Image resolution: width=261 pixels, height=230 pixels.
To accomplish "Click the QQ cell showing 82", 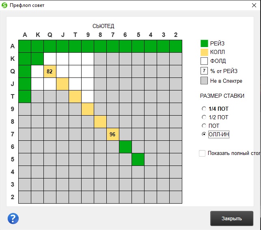I will click(x=50, y=71).
